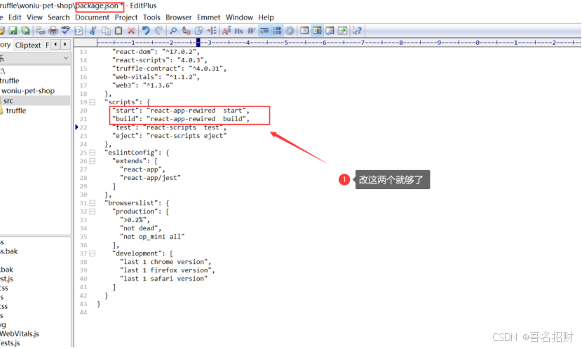Click the View in Browser toolbar icon
Image resolution: width=582 pixels, height=348 pixels.
pyautogui.click(x=79, y=31)
